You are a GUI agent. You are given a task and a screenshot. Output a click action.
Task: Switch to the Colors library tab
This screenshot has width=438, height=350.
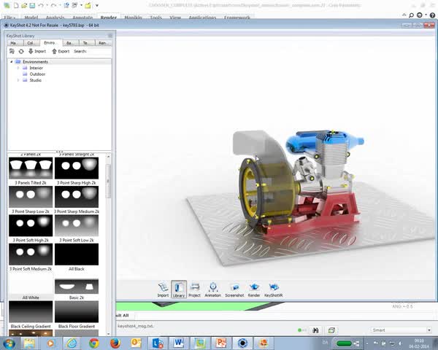(x=31, y=43)
